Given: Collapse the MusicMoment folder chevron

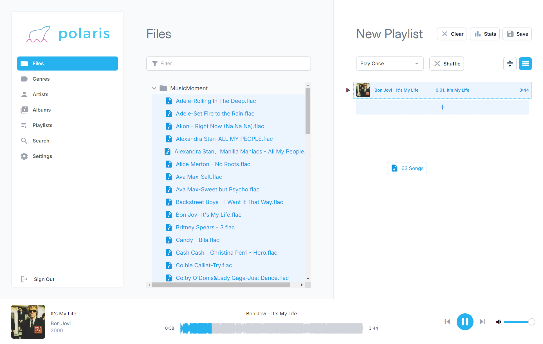Looking at the screenshot, I should click(x=154, y=88).
